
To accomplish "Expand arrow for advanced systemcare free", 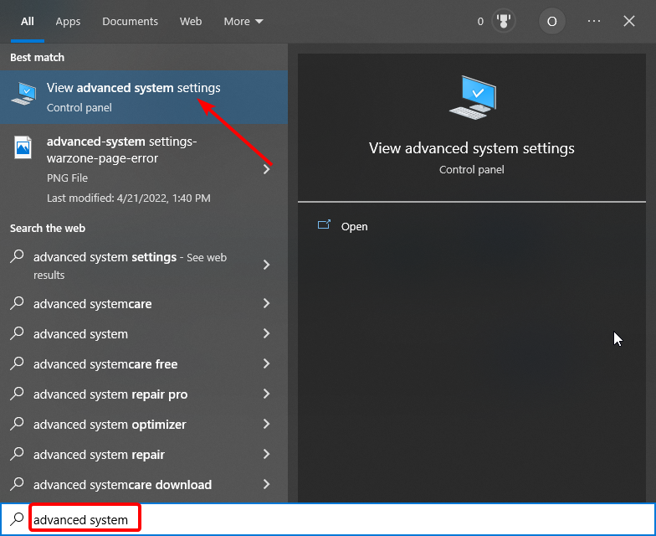I will coord(266,363).
